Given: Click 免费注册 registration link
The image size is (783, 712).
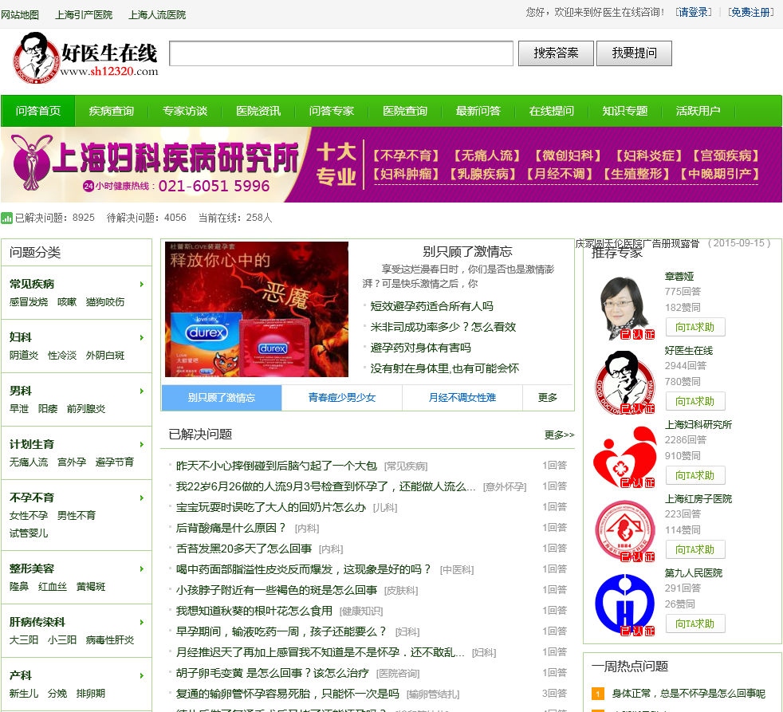Looking at the screenshot, I should pyautogui.click(x=751, y=13).
